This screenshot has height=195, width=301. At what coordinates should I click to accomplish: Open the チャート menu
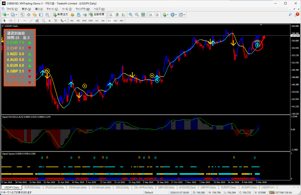pyautogui.click(x=52, y=9)
